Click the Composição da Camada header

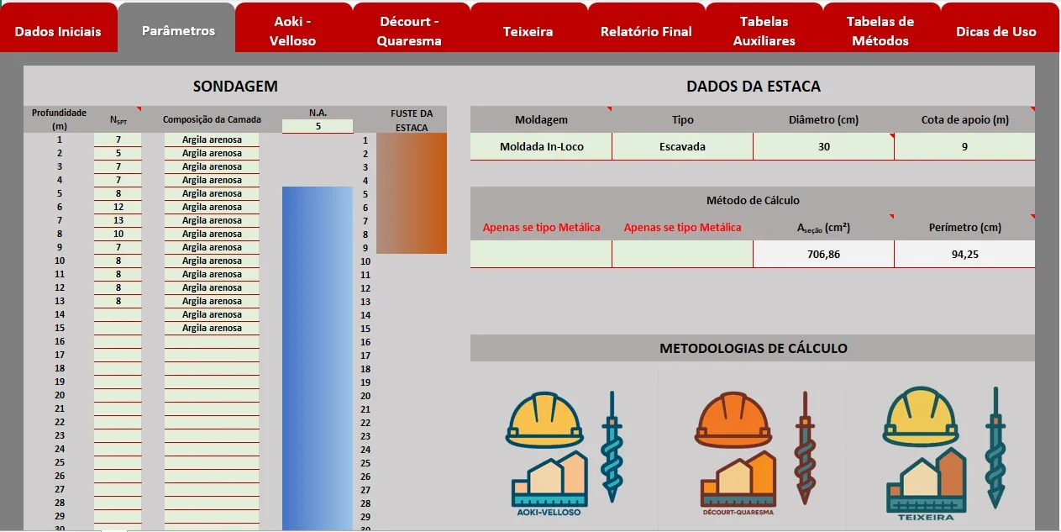[212, 119]
